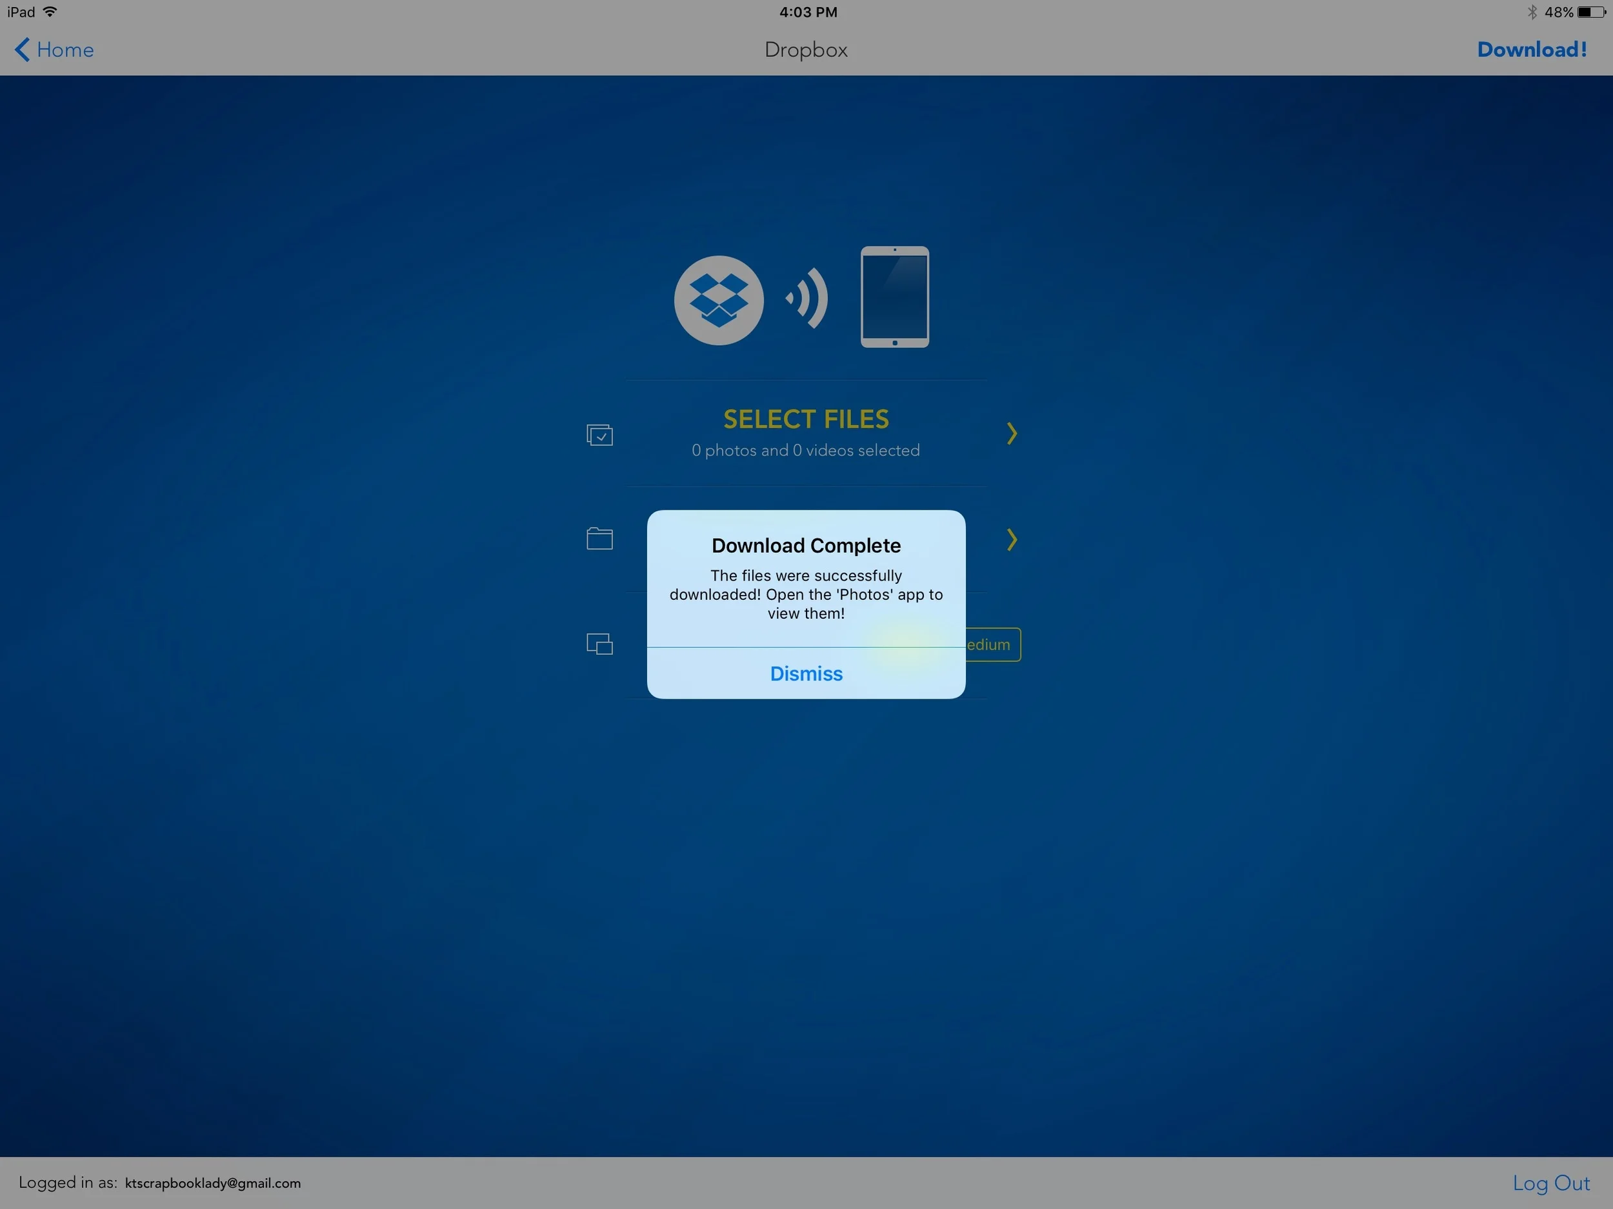Viewport: 1613px width, 1209px height.
Task: Tap the Wi-Fi status bar icon
Action: (x=50, y=12)
